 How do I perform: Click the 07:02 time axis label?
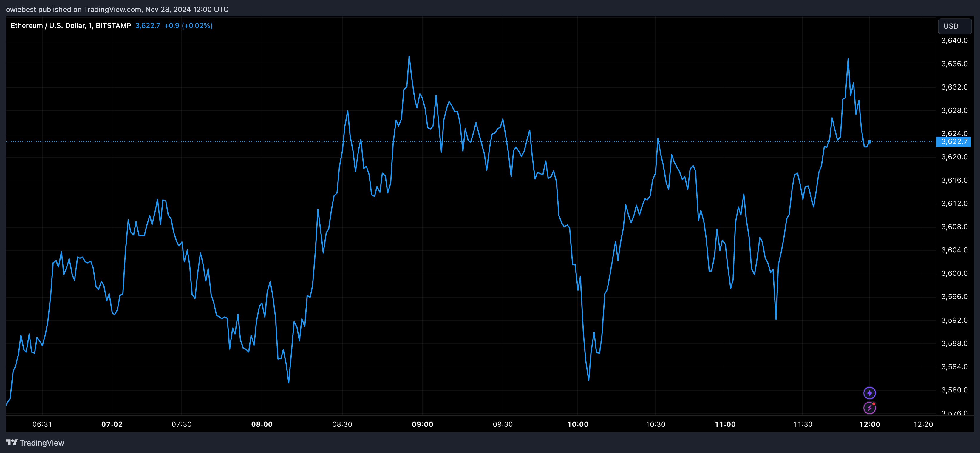pos(112,424)
